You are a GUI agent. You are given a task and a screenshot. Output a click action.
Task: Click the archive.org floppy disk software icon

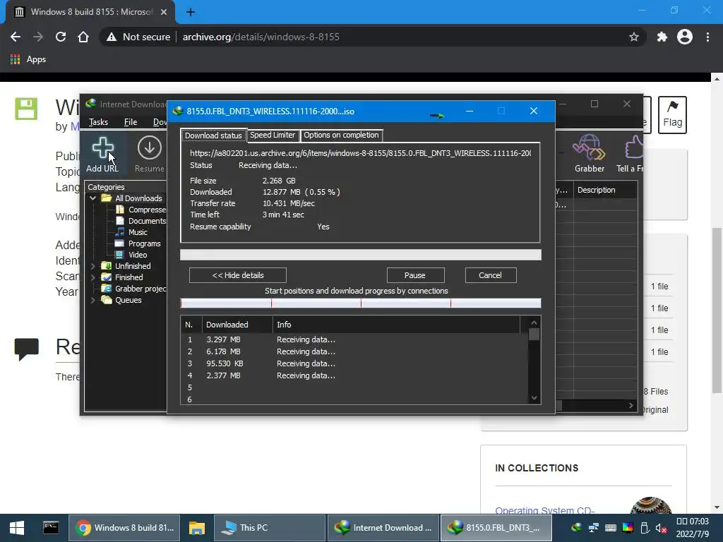[x=26, y=109]
